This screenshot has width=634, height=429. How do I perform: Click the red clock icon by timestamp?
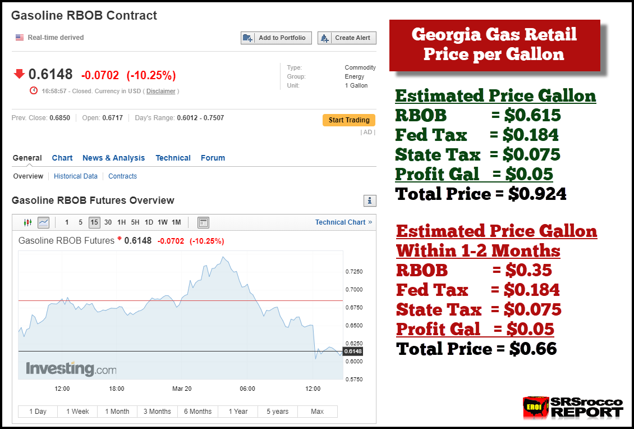(34, 90)
